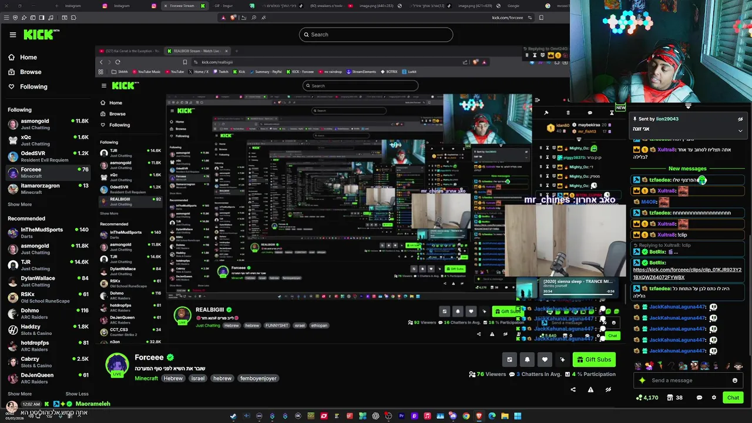Open Cabrzy ARC Raiders channel

[x=47, y=362]
